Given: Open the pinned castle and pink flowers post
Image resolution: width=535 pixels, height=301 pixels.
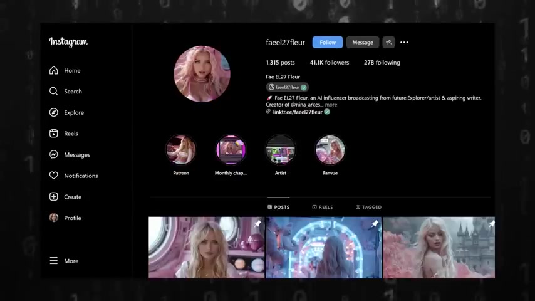Looking at the screenshot, I should point(439,247).
